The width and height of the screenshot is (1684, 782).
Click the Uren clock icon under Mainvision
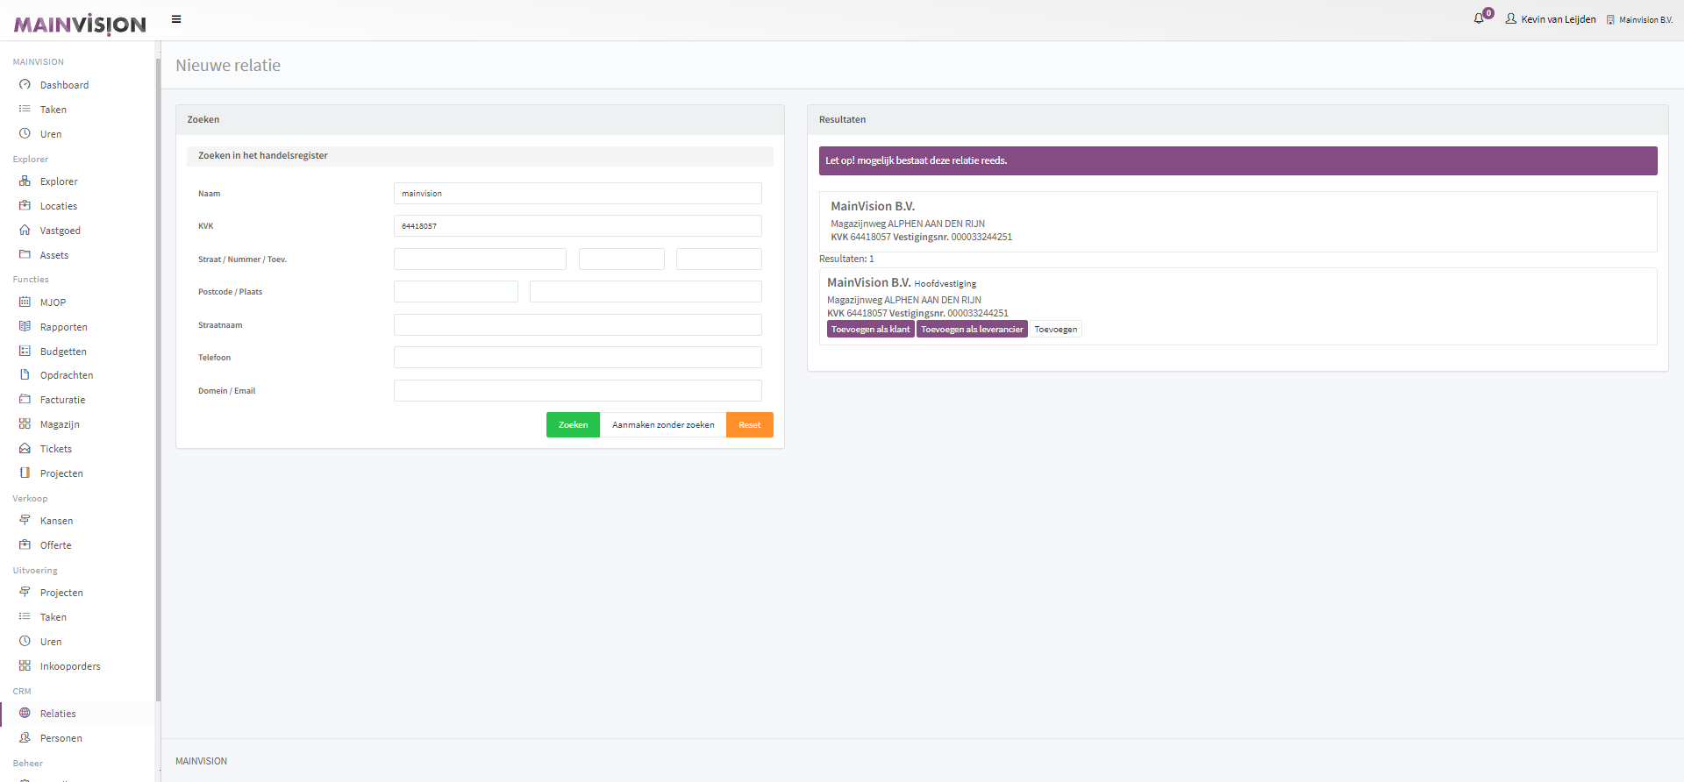pos(25,134)
